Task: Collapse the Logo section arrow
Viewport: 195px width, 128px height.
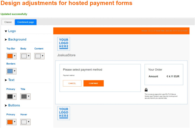Action: point(6,31)
